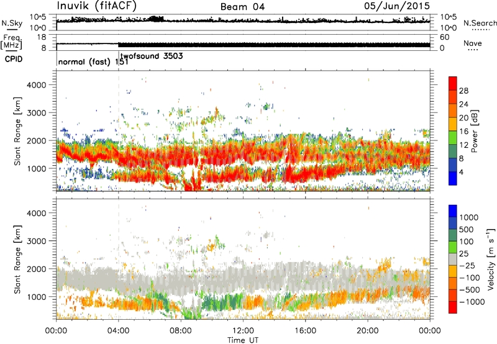Click the velocity colorbar tick value 100
Screen dimensions: 497x344
coord(466,242)
